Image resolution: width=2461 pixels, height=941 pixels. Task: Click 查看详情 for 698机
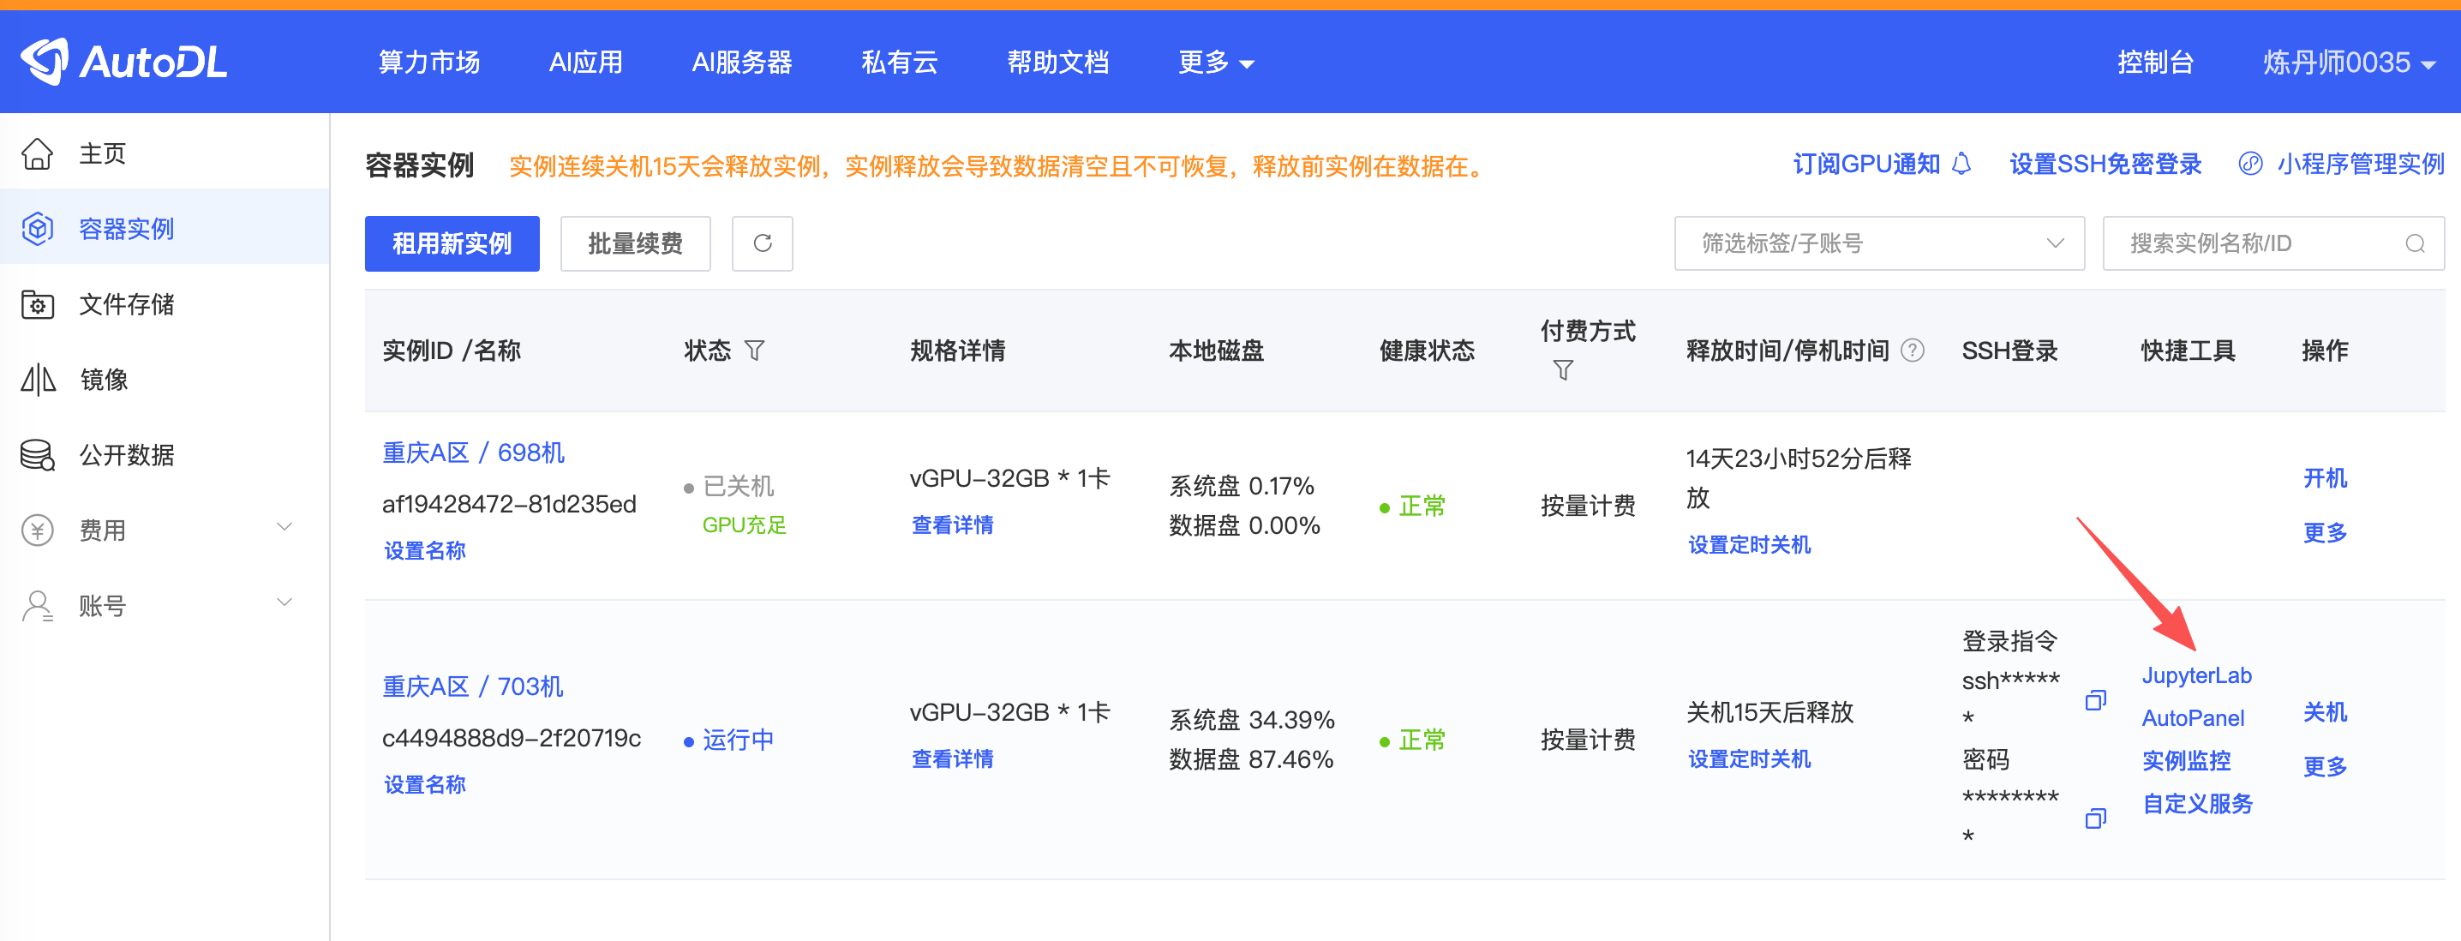[x=953, y=524]
